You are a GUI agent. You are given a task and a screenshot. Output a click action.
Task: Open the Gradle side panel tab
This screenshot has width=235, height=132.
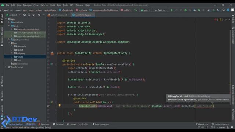(x=233, y=19)
